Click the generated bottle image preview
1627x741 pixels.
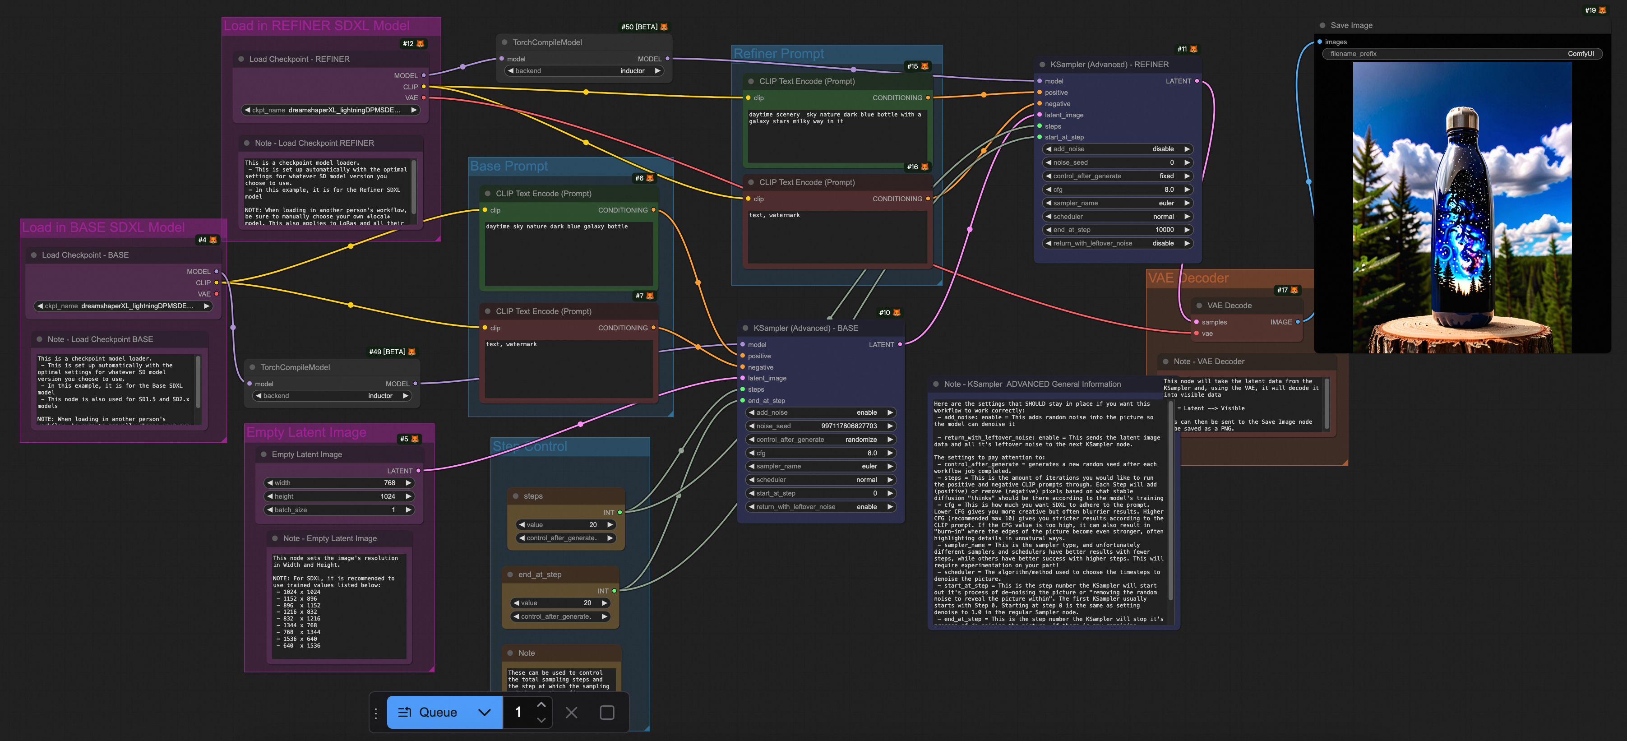coord(1461,207)
